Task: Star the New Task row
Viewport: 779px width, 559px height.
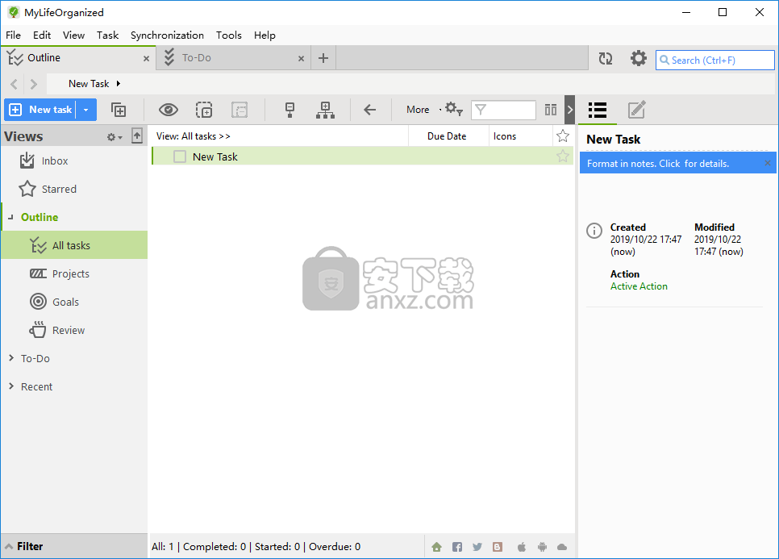Action: click(562, 156)
